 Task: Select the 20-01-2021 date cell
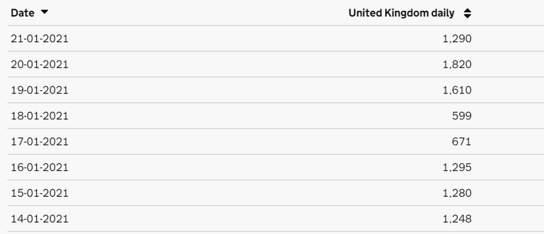pos(40,64)
